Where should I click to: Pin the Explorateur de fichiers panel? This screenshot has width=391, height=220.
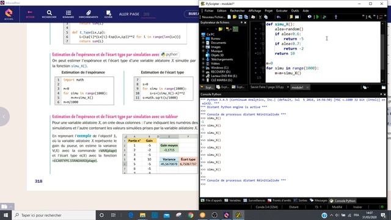point(241,23)
